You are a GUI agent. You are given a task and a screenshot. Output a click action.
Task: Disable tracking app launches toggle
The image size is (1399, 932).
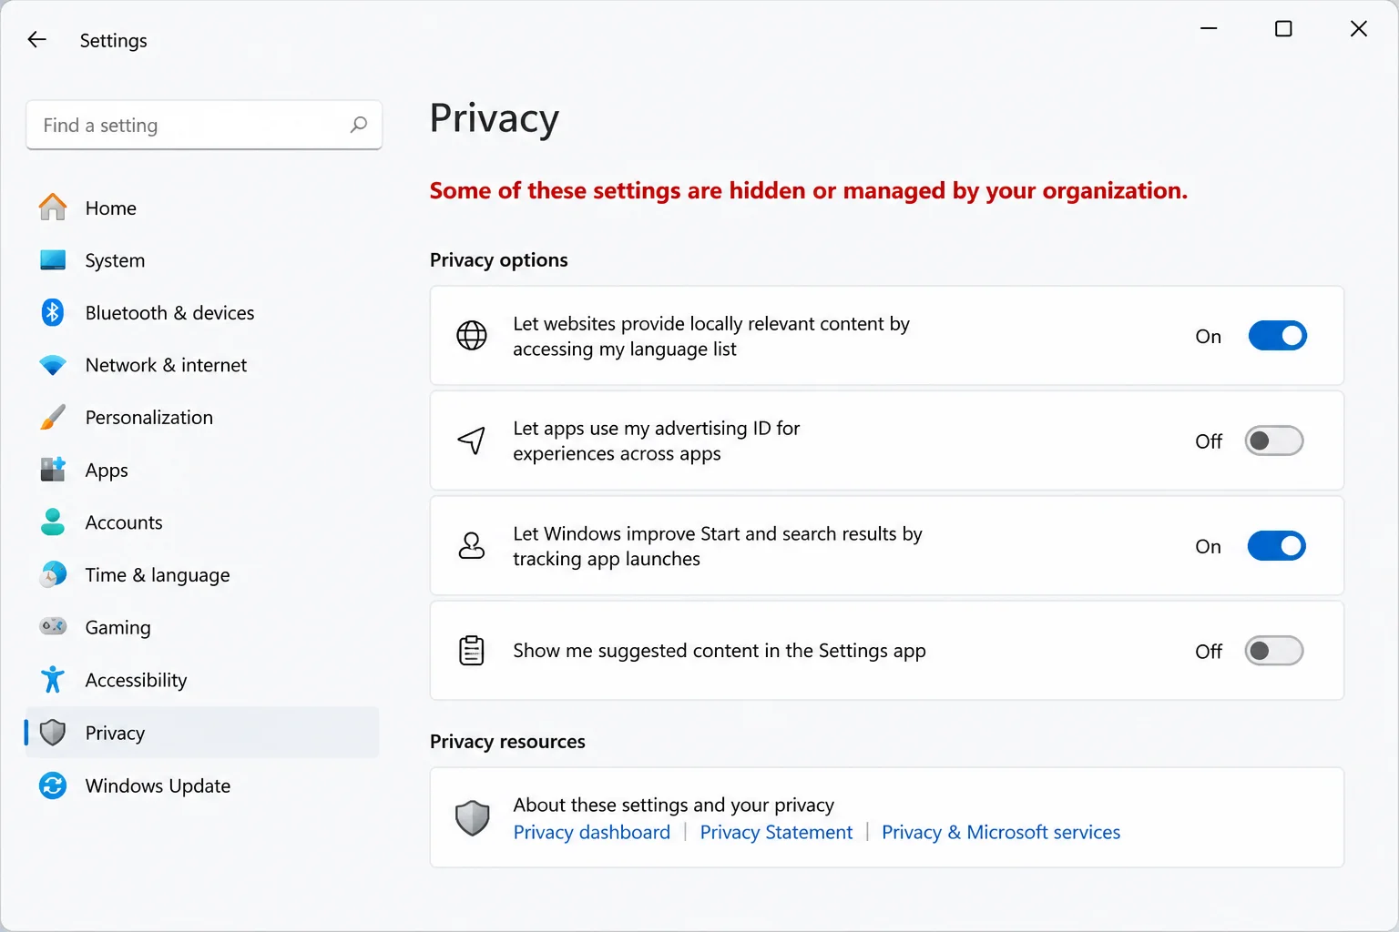[x=1276, y=546]
